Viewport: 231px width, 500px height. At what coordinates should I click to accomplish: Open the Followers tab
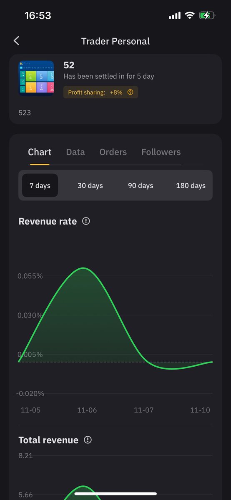tap(161, 152)
